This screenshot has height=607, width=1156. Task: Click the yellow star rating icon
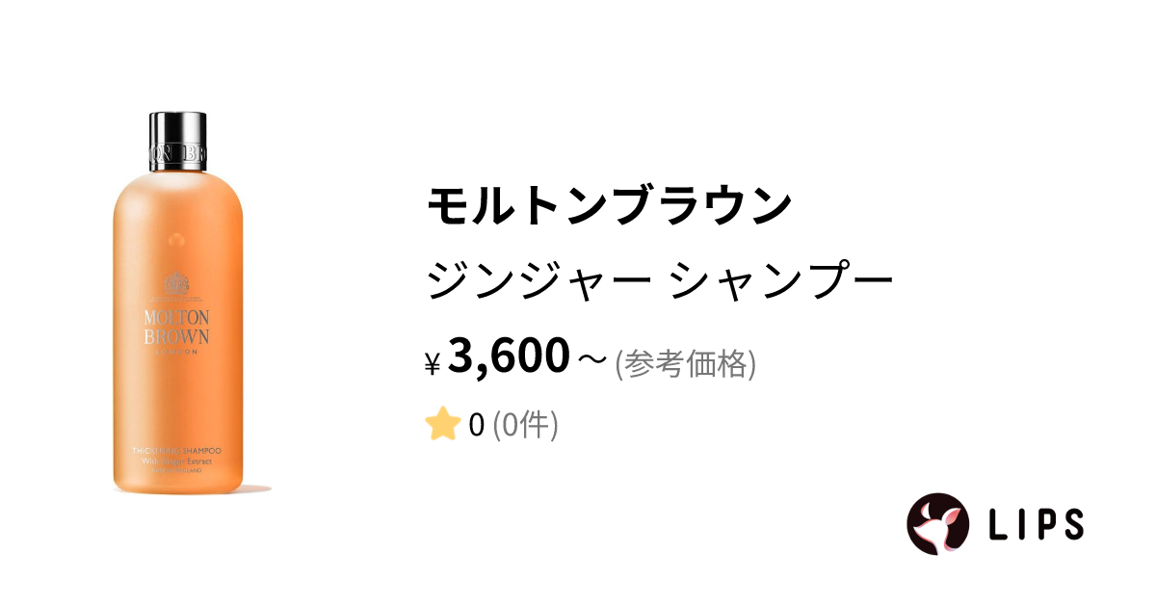tap(442, 424)
